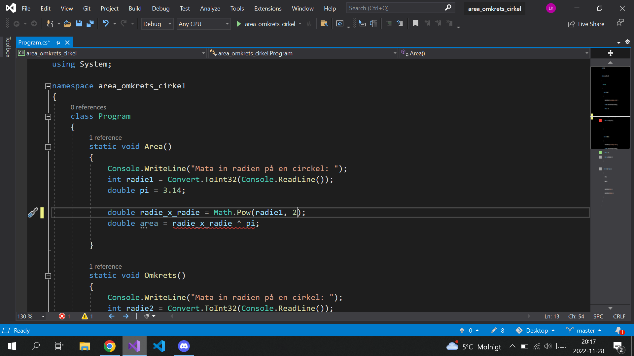Click the yellow warning count icon
The height and width of the screenshot is (356, 634).
[85, 316]
